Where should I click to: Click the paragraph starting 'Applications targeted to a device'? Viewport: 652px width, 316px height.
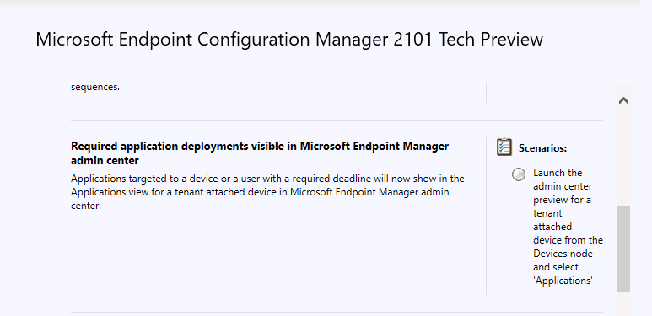tap(267, 192)
